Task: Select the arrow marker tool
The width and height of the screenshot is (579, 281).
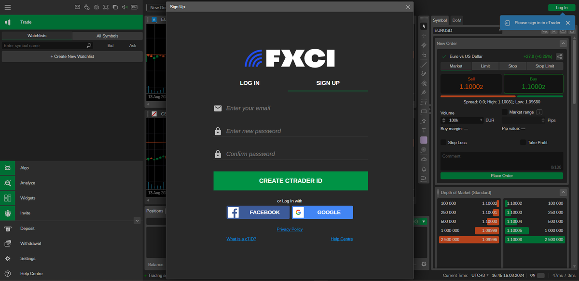Action: click(424, 121)
